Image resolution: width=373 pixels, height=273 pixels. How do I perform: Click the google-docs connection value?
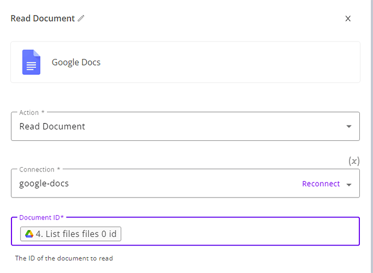pos(44,183)
